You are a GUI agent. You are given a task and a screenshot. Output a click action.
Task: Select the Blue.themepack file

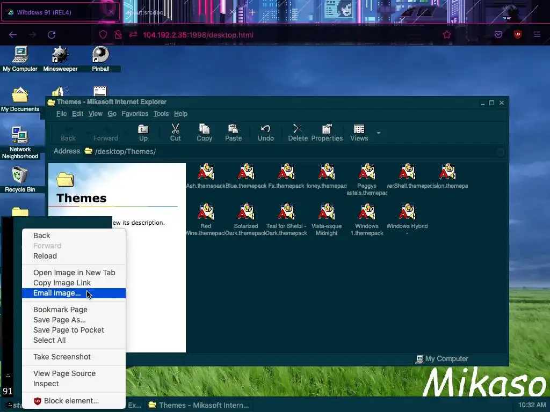pyautogui.click(x=246, y=176)
